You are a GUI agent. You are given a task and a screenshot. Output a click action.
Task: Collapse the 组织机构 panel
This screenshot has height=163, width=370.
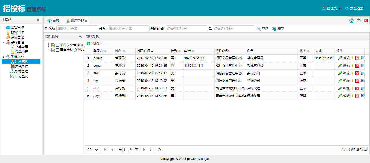[x=80, y=36]
